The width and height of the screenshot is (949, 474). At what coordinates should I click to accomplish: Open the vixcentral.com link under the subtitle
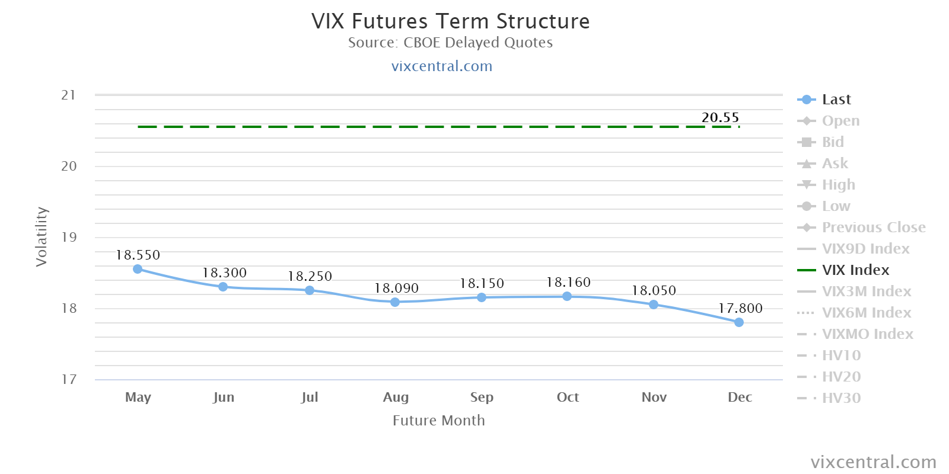(442, 66)
